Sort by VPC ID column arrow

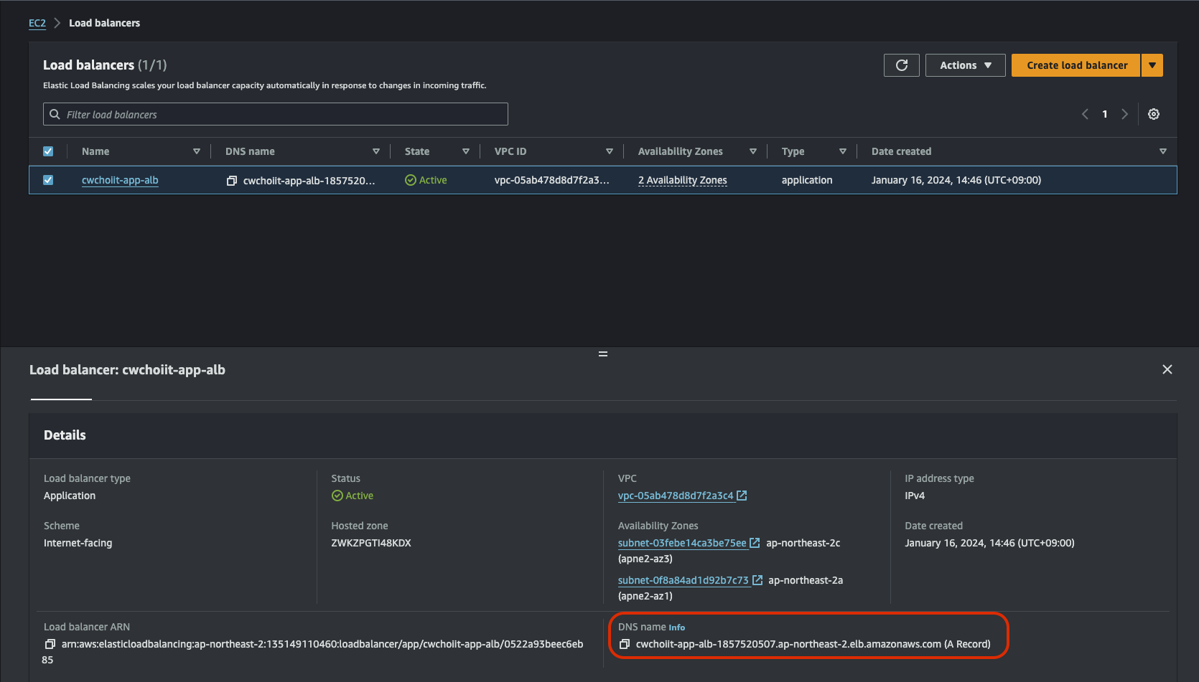(x=610, y=151)
